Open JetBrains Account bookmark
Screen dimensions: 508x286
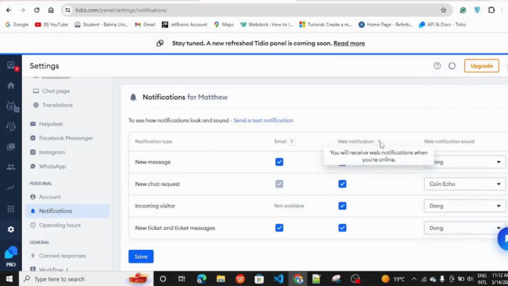point(184,24)
